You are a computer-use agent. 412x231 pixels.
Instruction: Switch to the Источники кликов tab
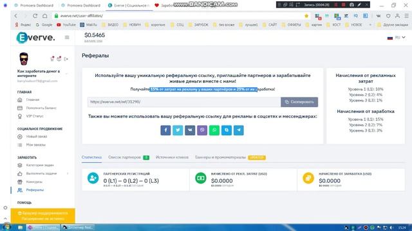pyautogui.click(x=172, y=157)
